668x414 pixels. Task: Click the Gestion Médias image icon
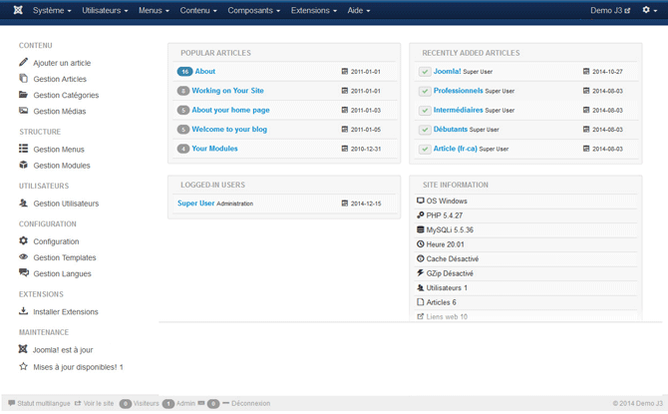24,111
